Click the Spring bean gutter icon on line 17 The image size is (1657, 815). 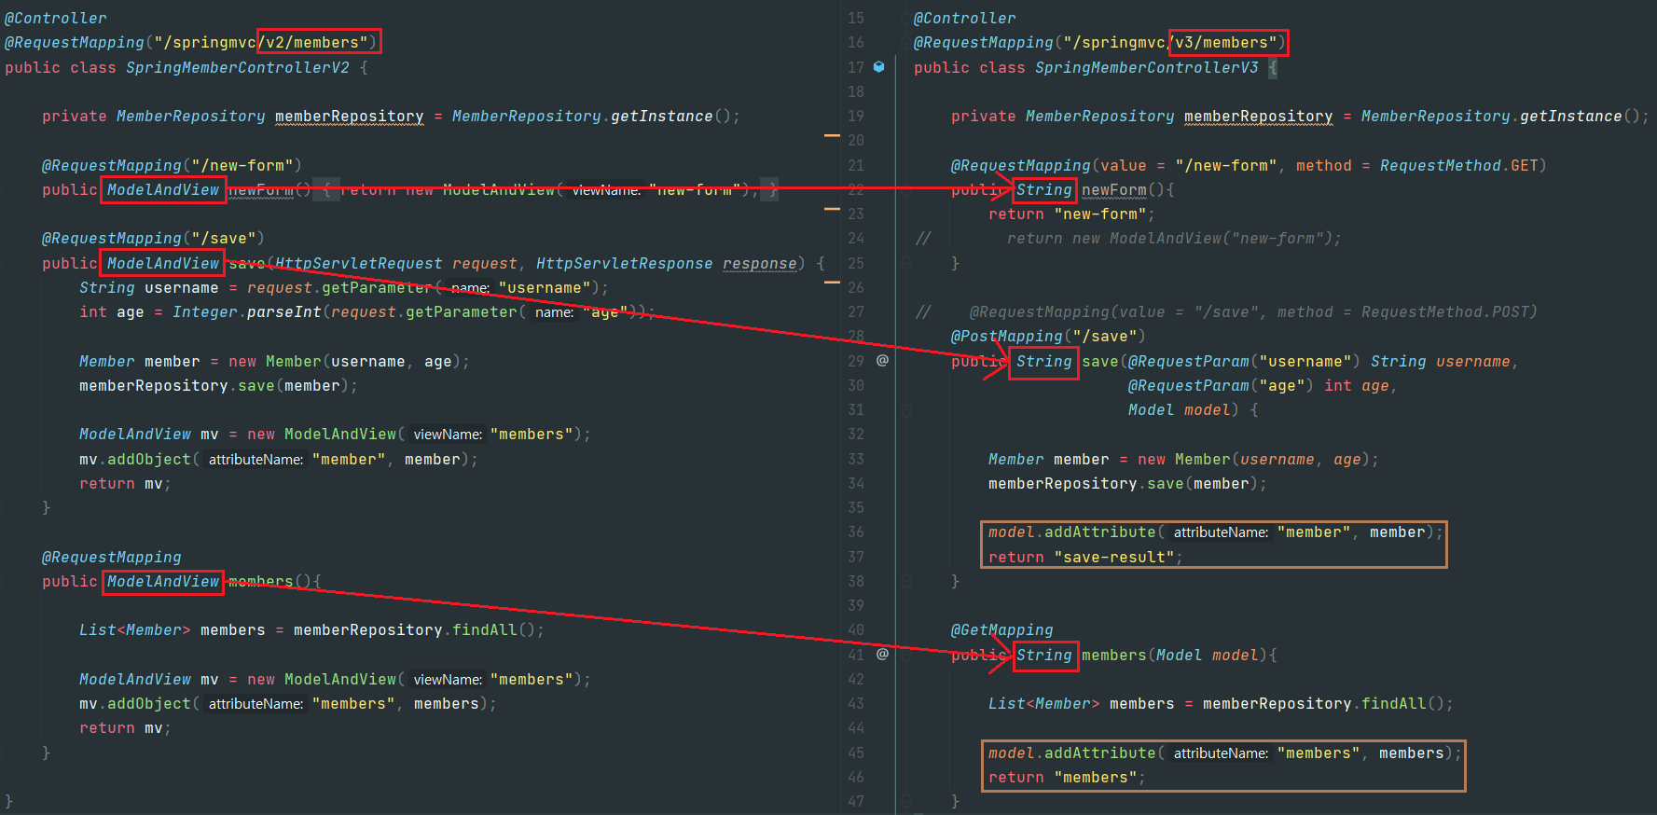pos(878,67)
